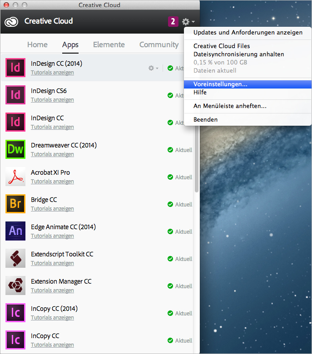
Task: Select Creative Cloud Files in the menu
Action: point(248,46)
